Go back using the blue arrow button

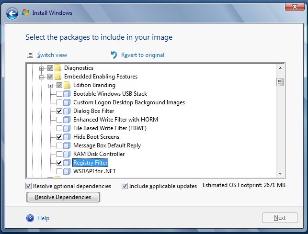(x=12, y=13)
